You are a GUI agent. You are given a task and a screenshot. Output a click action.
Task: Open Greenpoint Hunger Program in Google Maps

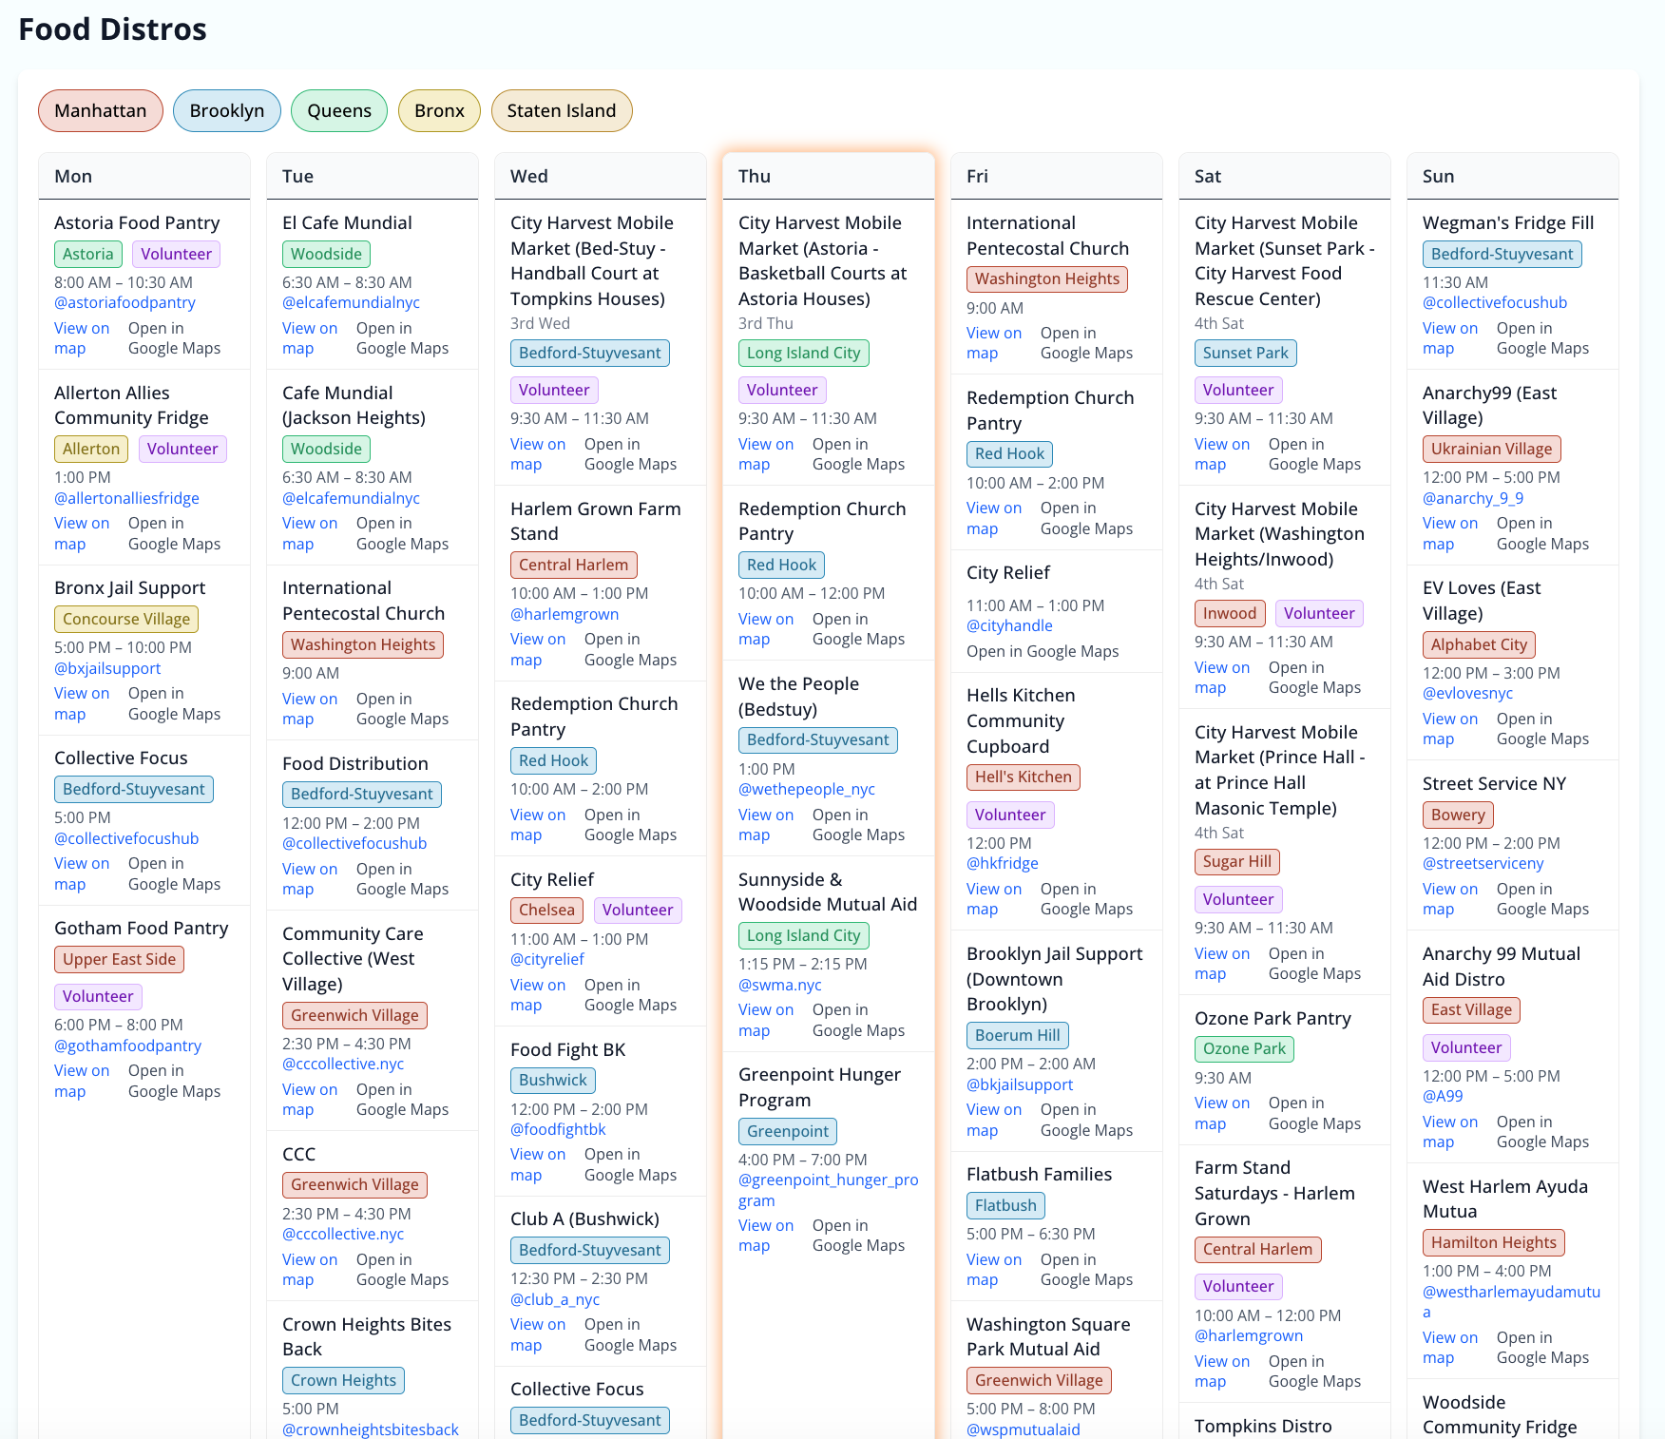(858, 1236)
